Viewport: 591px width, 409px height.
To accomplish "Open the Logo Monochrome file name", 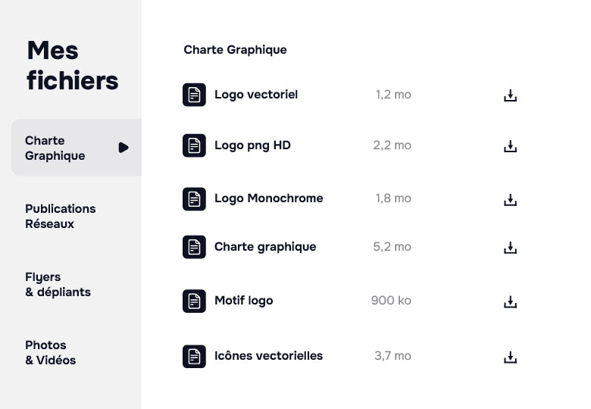I will (x=268, y=198).
